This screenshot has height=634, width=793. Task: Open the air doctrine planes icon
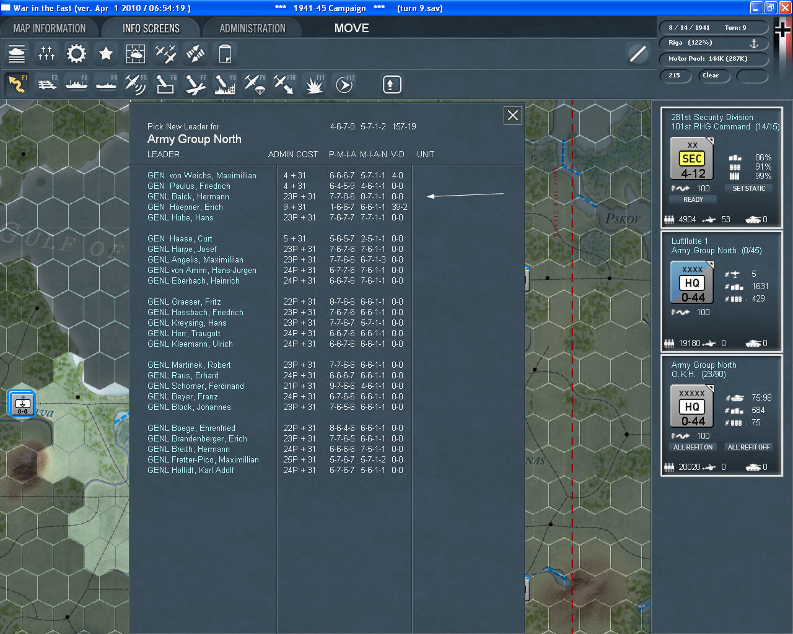165,54
